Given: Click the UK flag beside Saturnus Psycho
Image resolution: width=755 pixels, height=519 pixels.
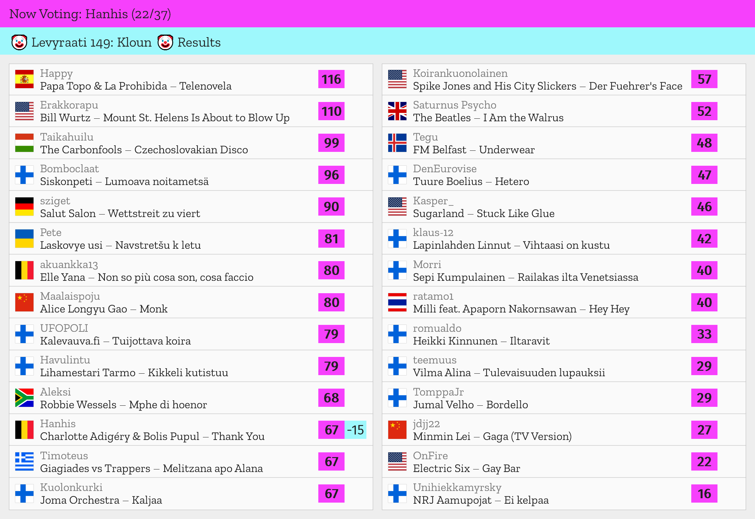Looking at the screenshot, I should click(x=397, y=111).
